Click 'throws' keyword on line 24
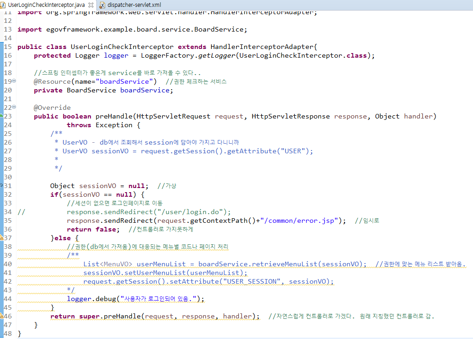Image resolution: width=473 pixels, height=339 pixels. (79, 125)
